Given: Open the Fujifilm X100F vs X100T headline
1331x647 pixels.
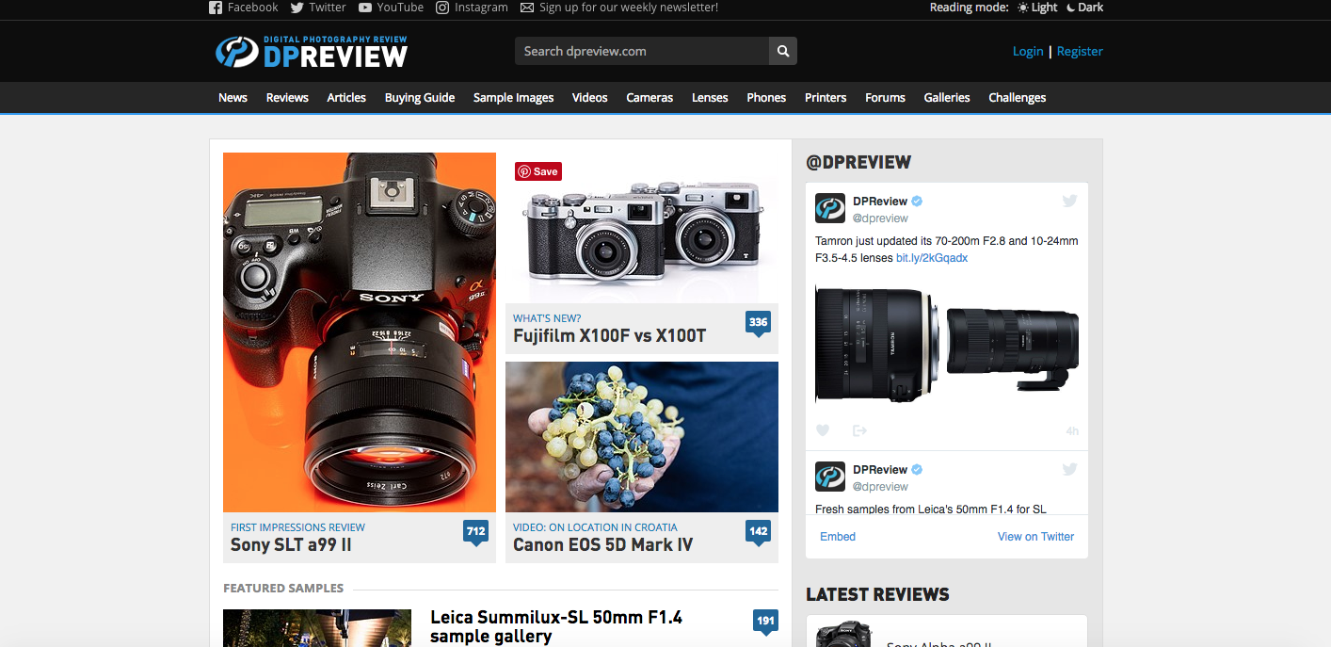Looking at the screenshot, I should (x=609, y=335).
